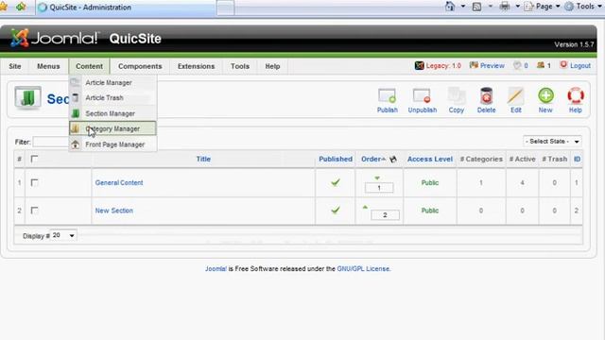
Task: Click the browser Home icon
Action: (x=450, y=7)
